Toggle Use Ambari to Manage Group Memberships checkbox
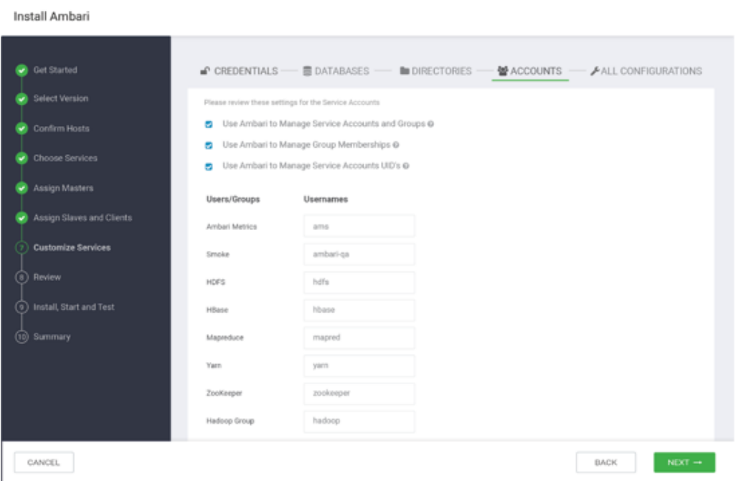 pyautogui.click(x=209, y=146)
